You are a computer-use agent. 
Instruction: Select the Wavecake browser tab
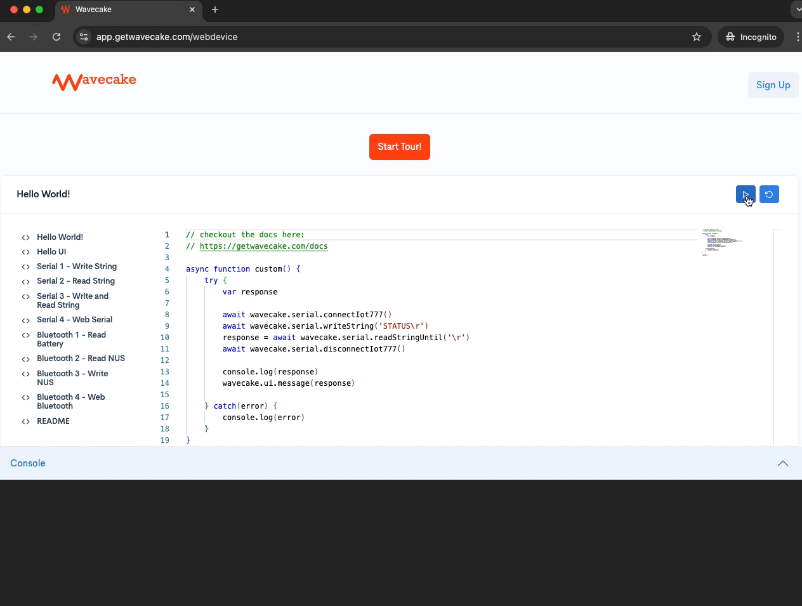(x=129, y=10)
